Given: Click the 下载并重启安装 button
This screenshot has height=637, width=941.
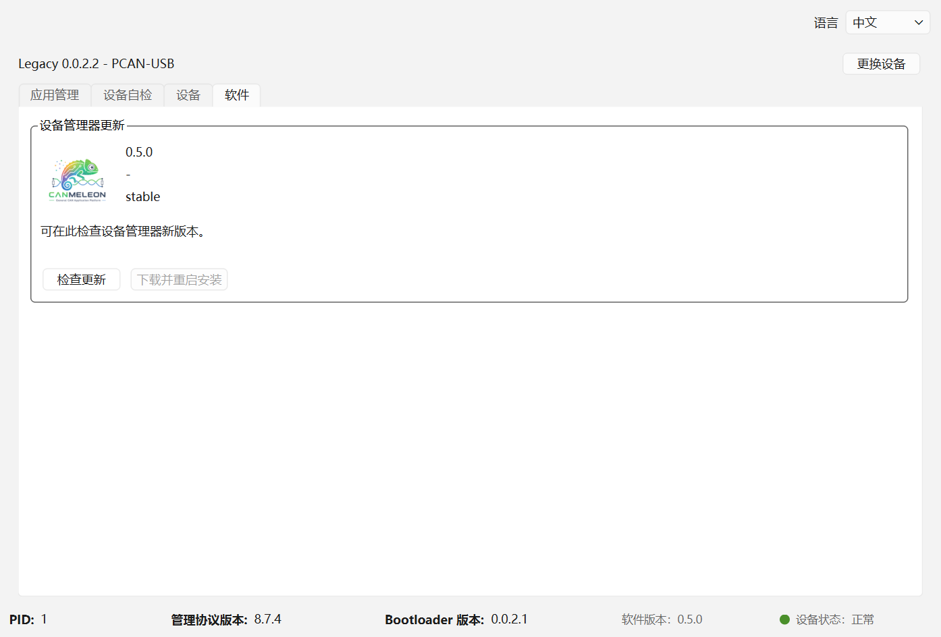Looking at the screenshot, I should 179,279.
